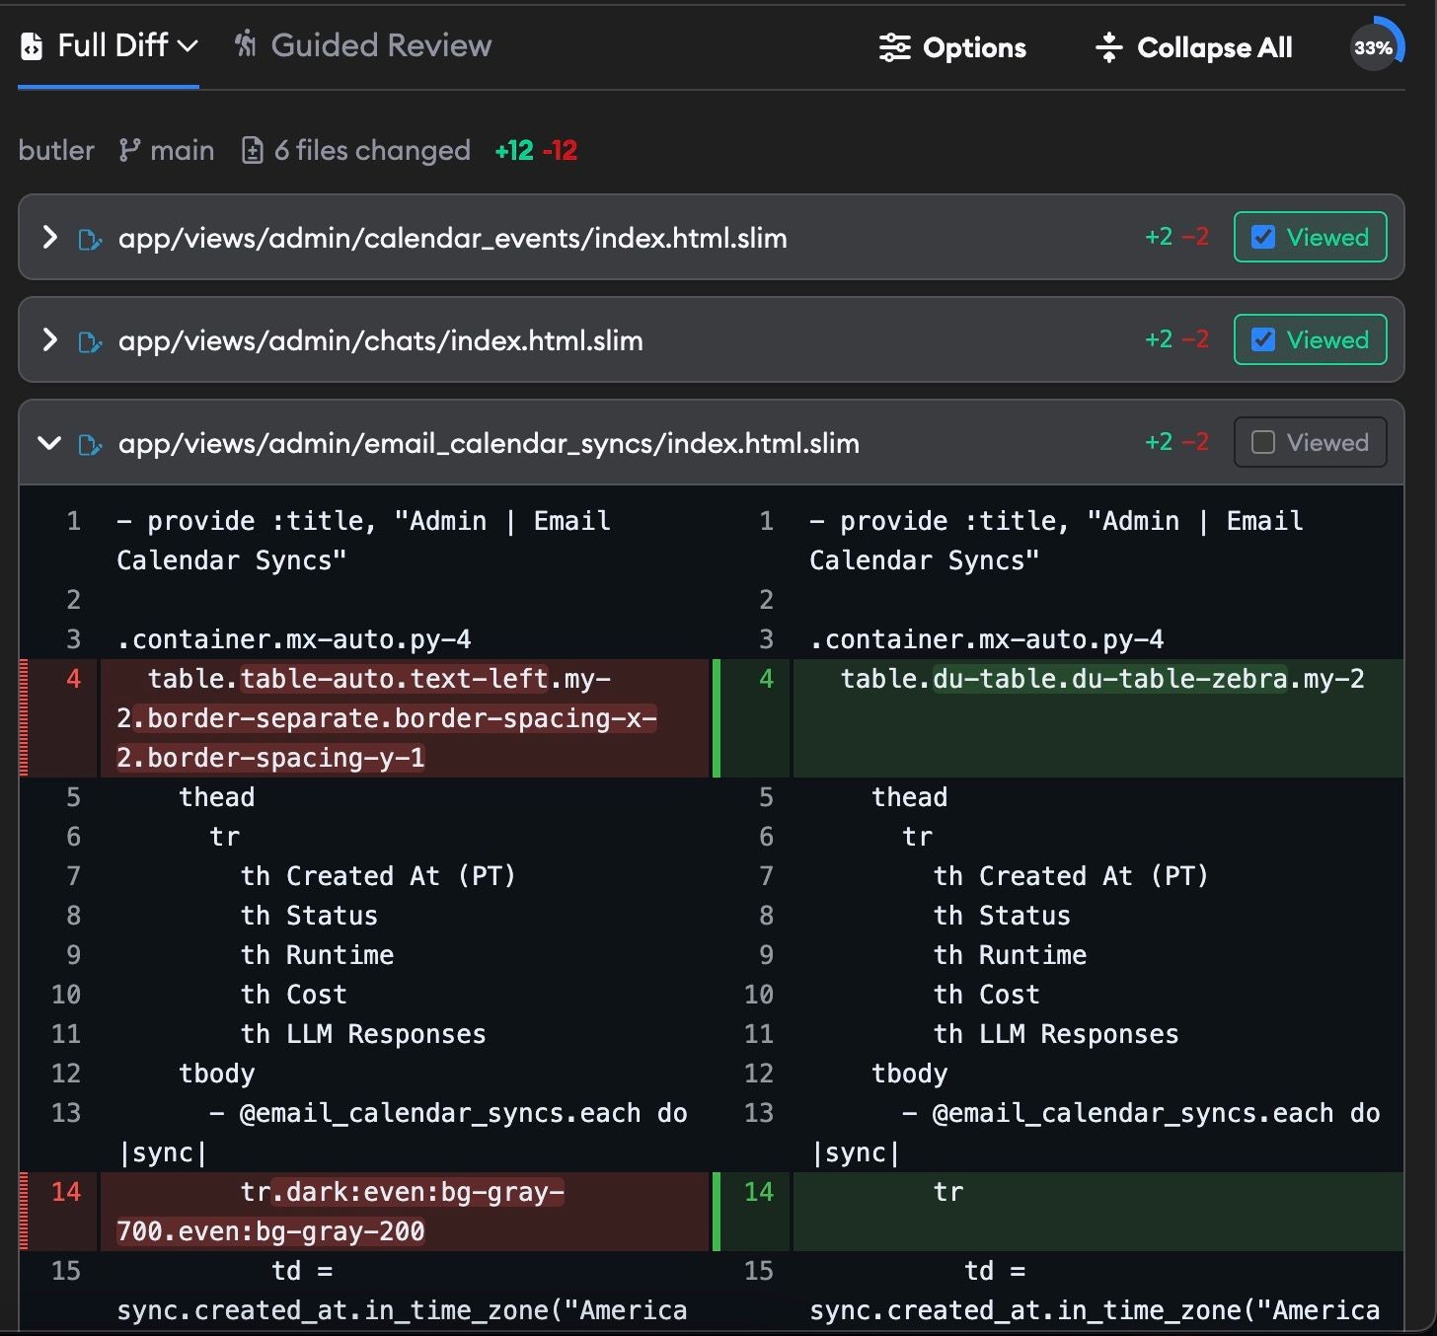
Task: Click the diff icon for calendar_events file
Action: [x=90, y=238]
